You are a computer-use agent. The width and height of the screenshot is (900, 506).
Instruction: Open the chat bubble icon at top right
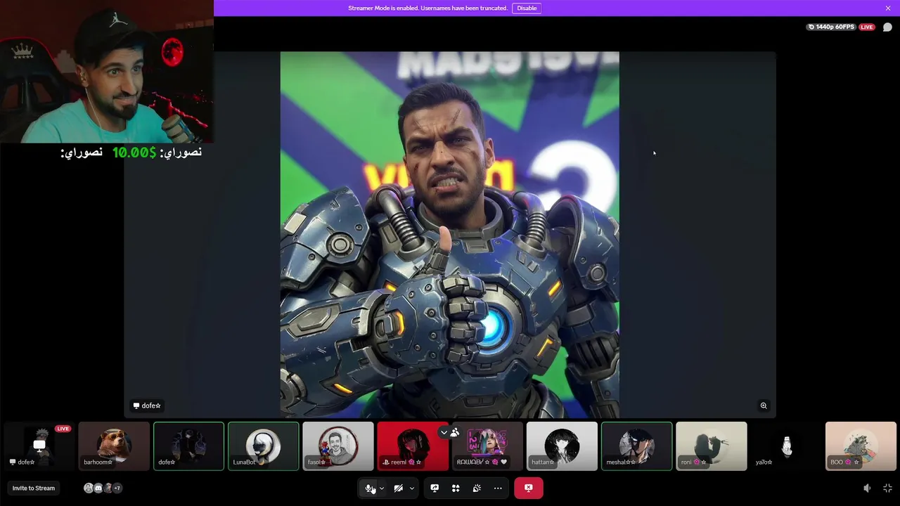pos(887,27)
